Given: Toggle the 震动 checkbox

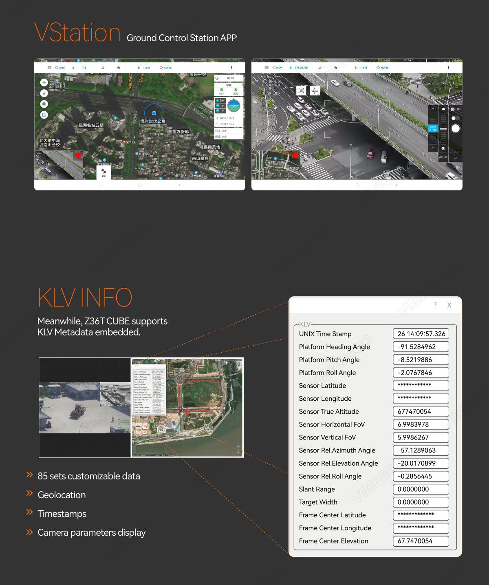Looking at the screenshot, I should pyautogui.click(x=236, y=90).
